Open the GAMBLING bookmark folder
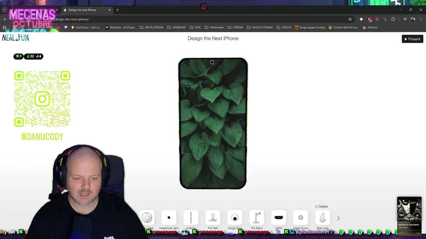The height and width of the screenshot is (239, 426). [176, 27]
